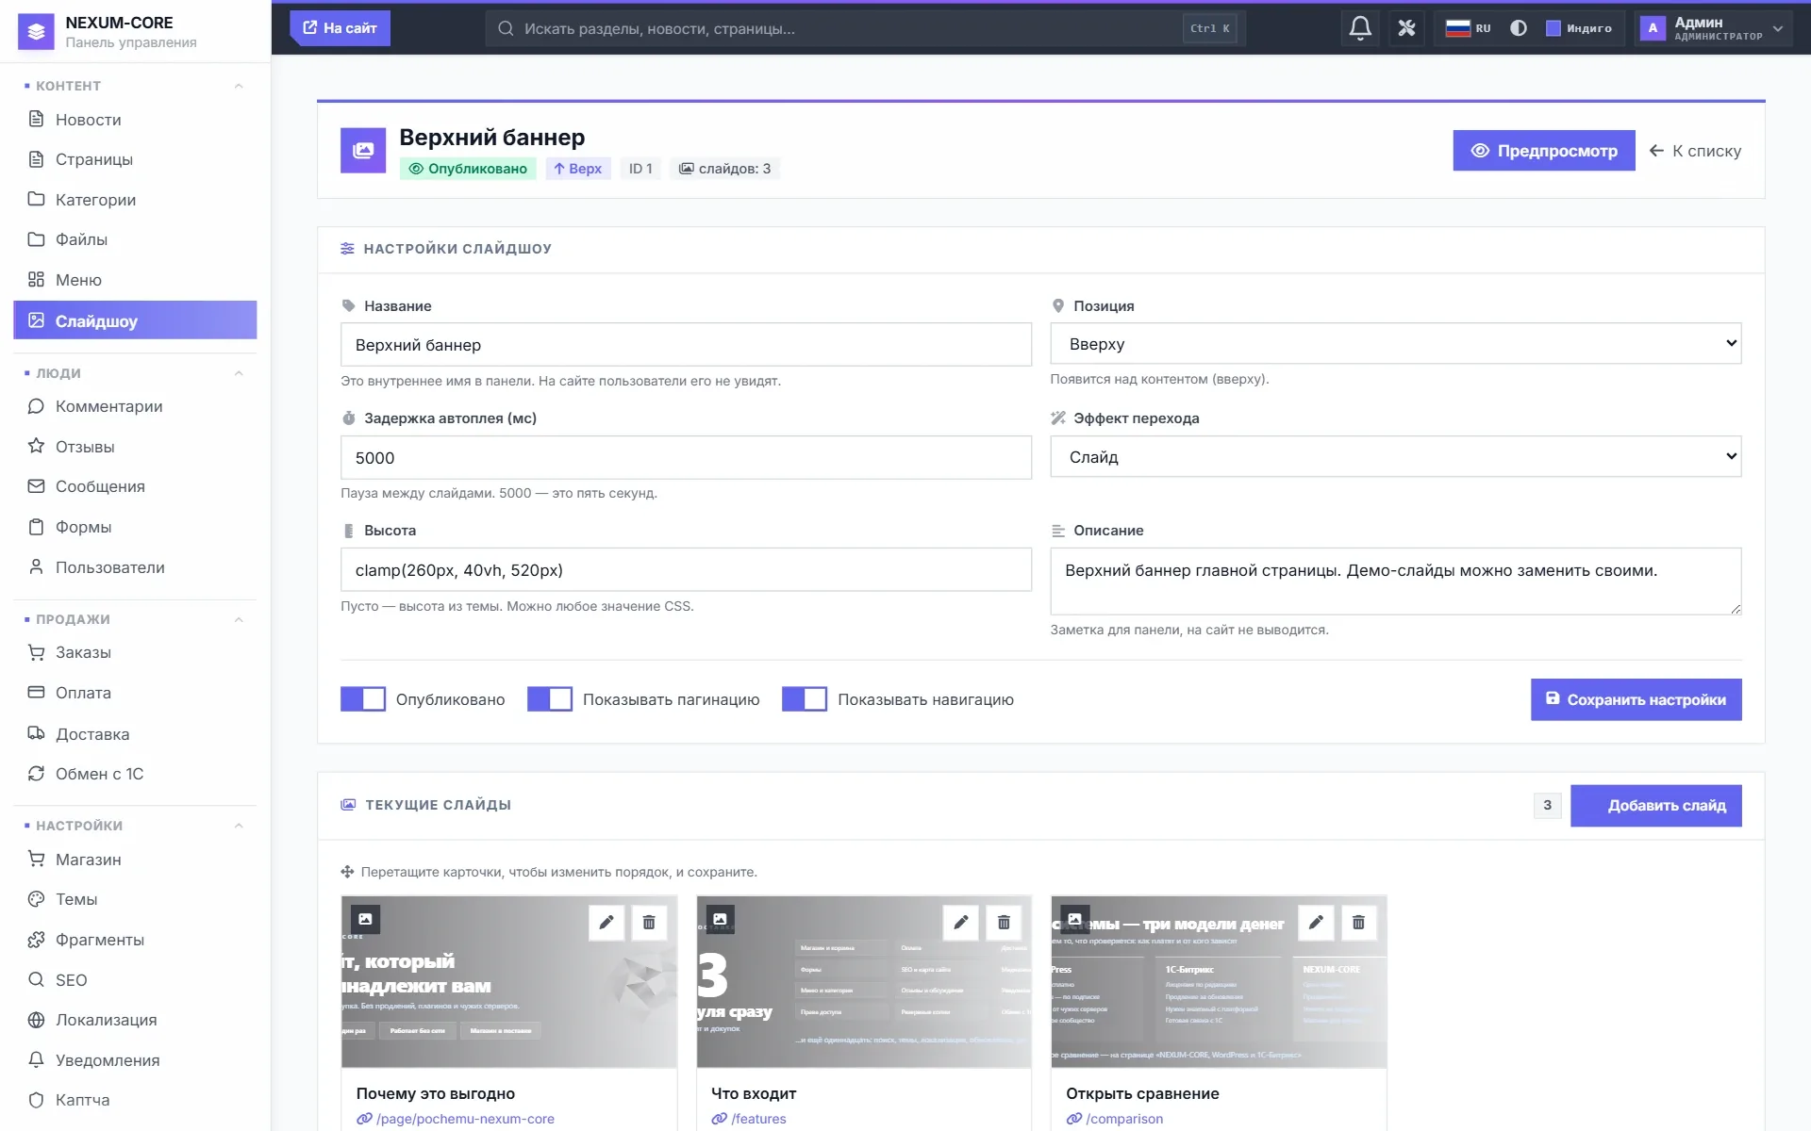Image resolution: width=1811 pixels, height=1131 pixels.
Task: Click the 'Высота' input field
Action: pos(686,570)
